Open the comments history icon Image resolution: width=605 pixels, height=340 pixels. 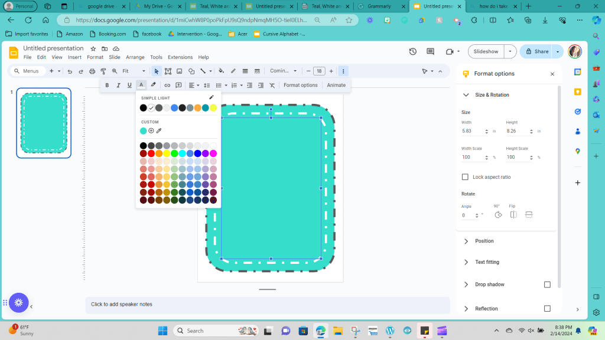(430, 51)
